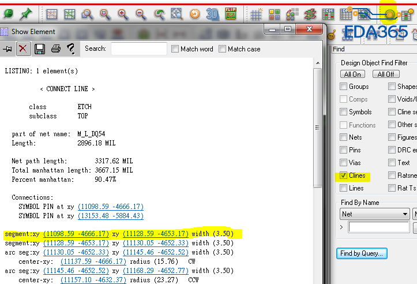
Task: Check the Lines filter checkbox
Action: pos(343,188)
